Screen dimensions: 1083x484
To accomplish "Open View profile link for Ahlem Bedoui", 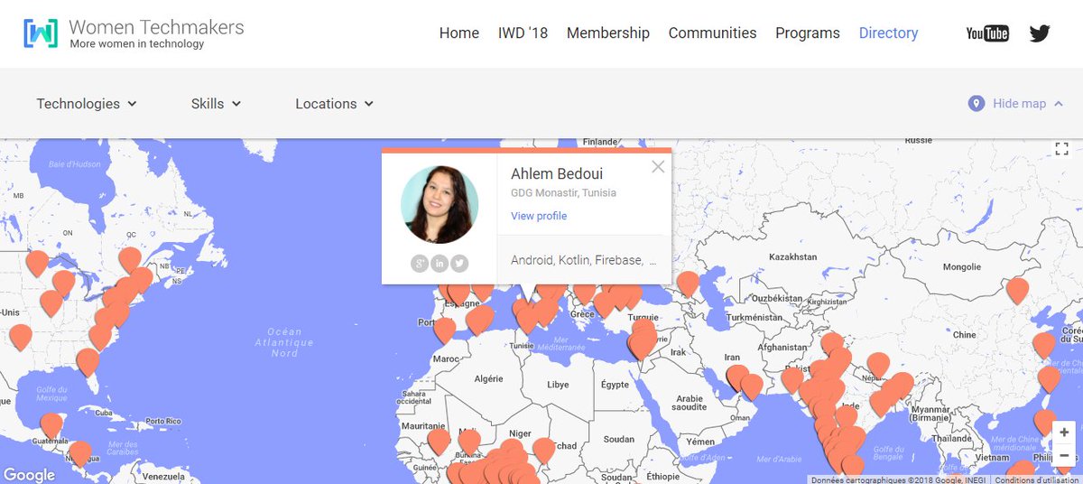I will pos(539,216).
